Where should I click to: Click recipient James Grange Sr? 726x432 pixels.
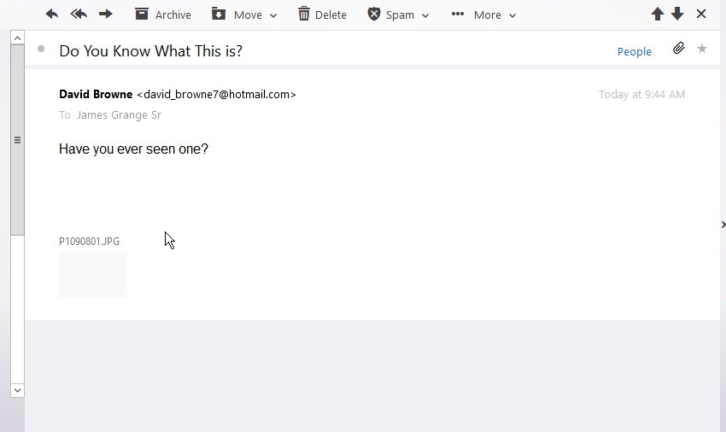click(119, 114)
